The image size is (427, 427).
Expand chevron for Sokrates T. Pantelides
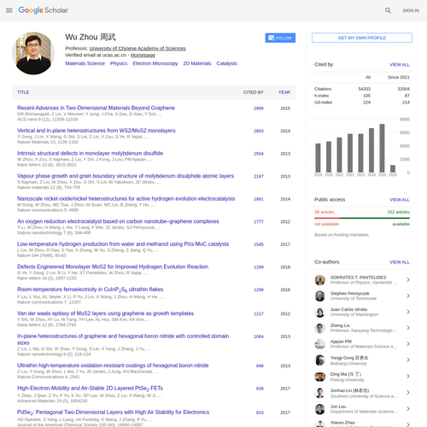(408, 280)
